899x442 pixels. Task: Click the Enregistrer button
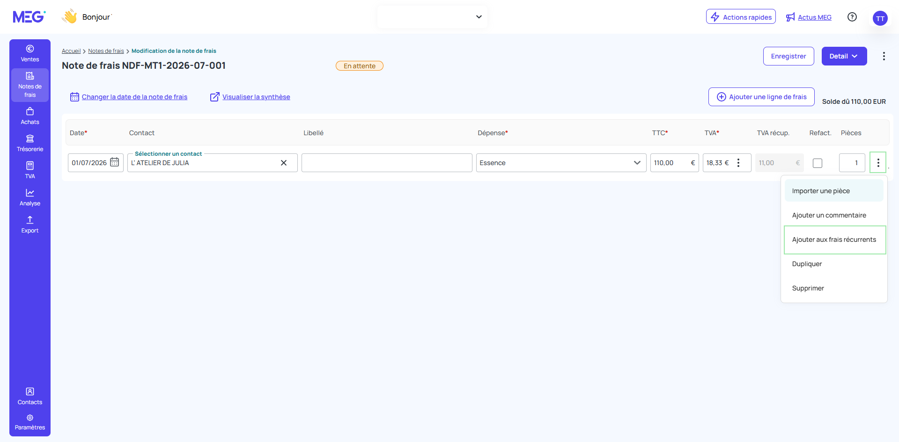click(788, 56)
